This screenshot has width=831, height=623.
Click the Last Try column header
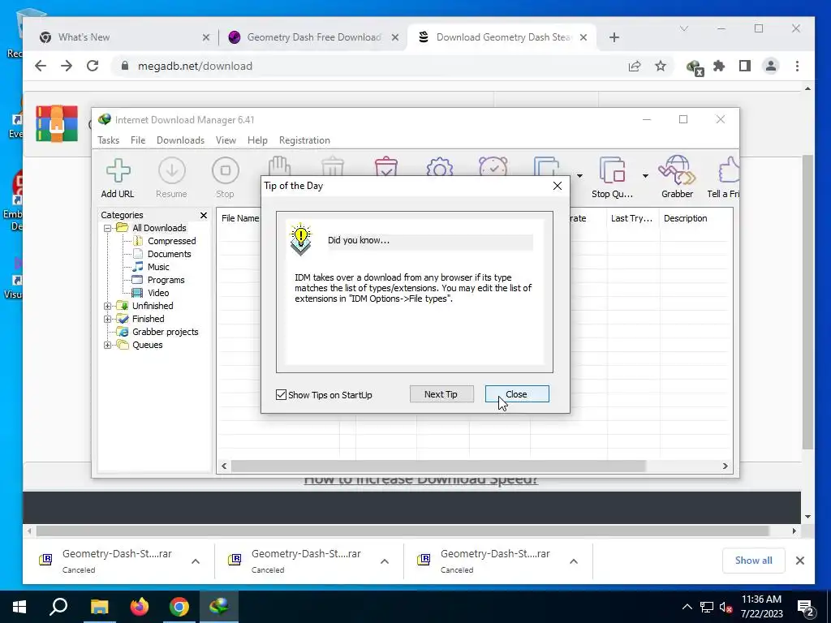click(x=631, y=218)
